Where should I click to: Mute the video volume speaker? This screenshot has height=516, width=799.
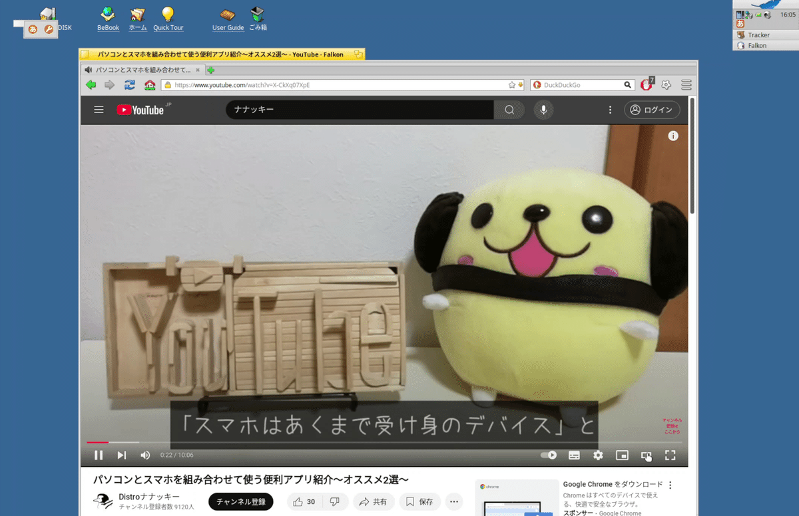tap(145, 455)
